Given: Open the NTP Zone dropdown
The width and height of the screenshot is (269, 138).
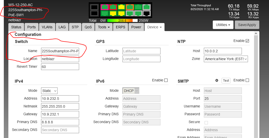Looking at the screenshot, I should [x=226, y=59].
